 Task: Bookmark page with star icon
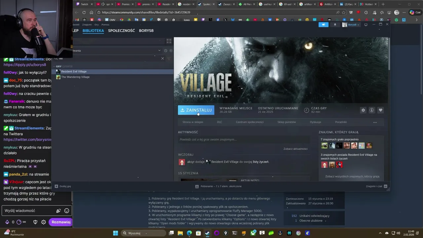344,12
